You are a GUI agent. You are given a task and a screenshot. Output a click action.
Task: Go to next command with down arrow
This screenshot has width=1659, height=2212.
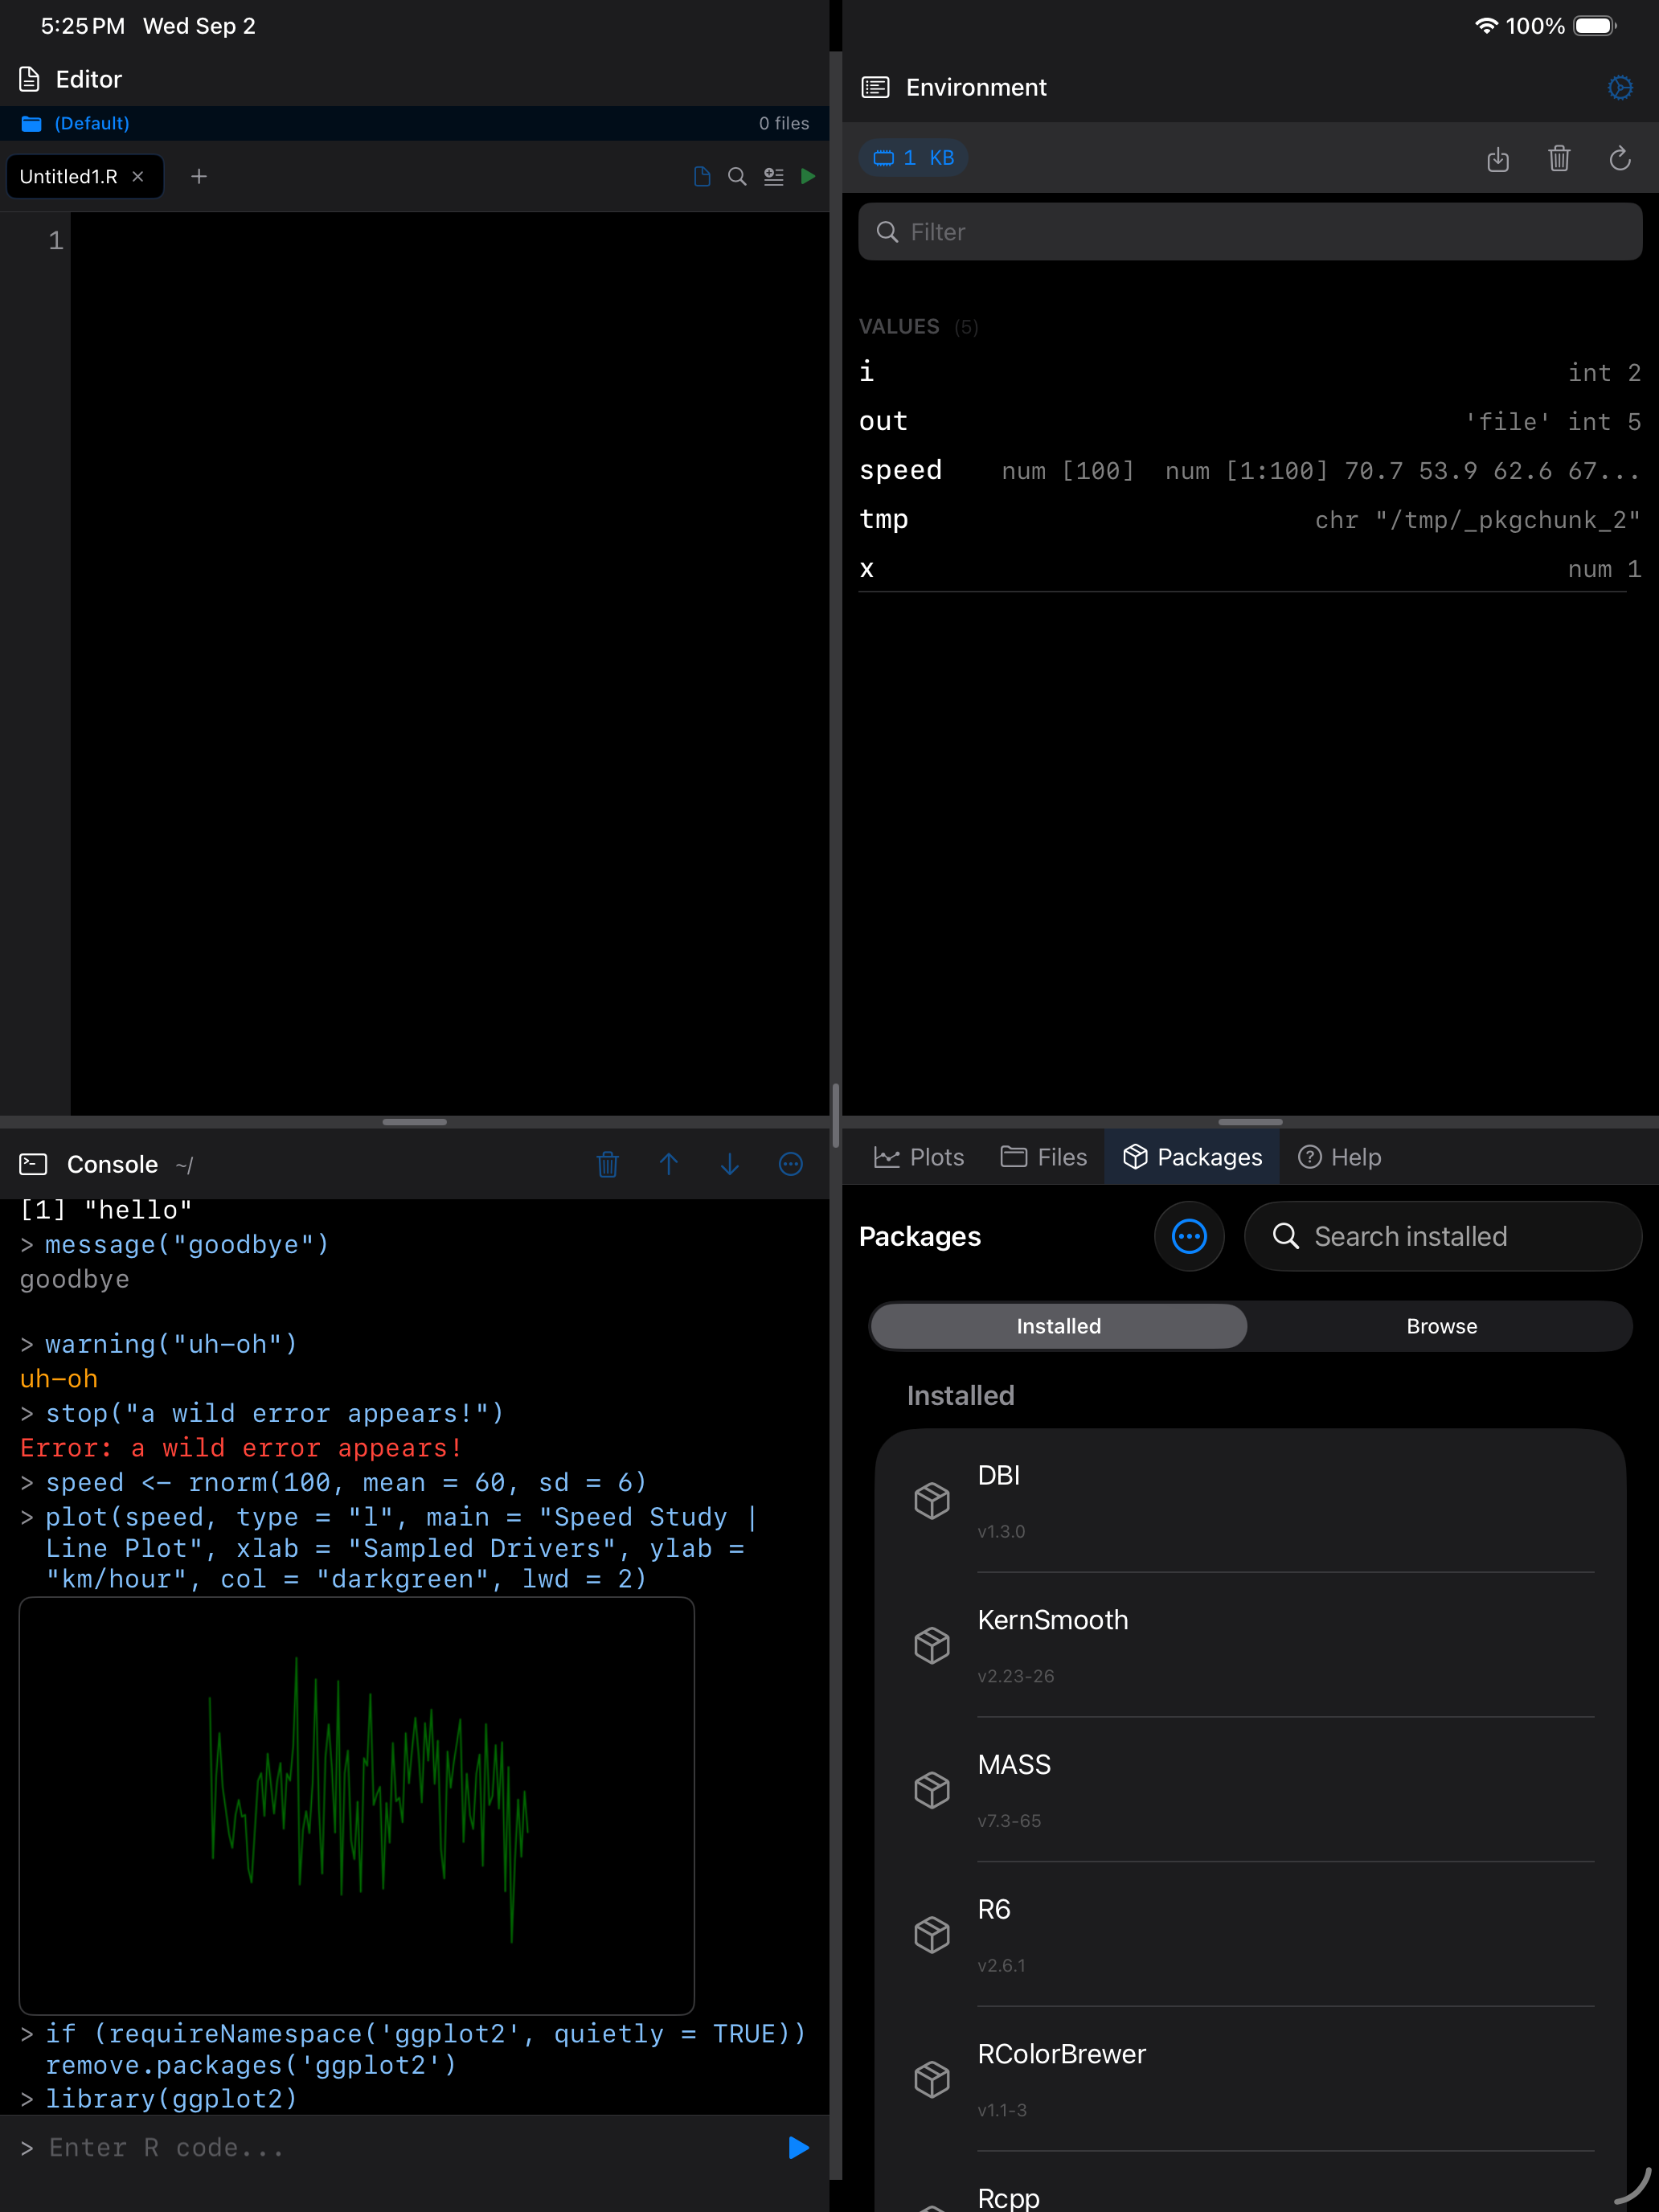click(x=730, y=1164)
